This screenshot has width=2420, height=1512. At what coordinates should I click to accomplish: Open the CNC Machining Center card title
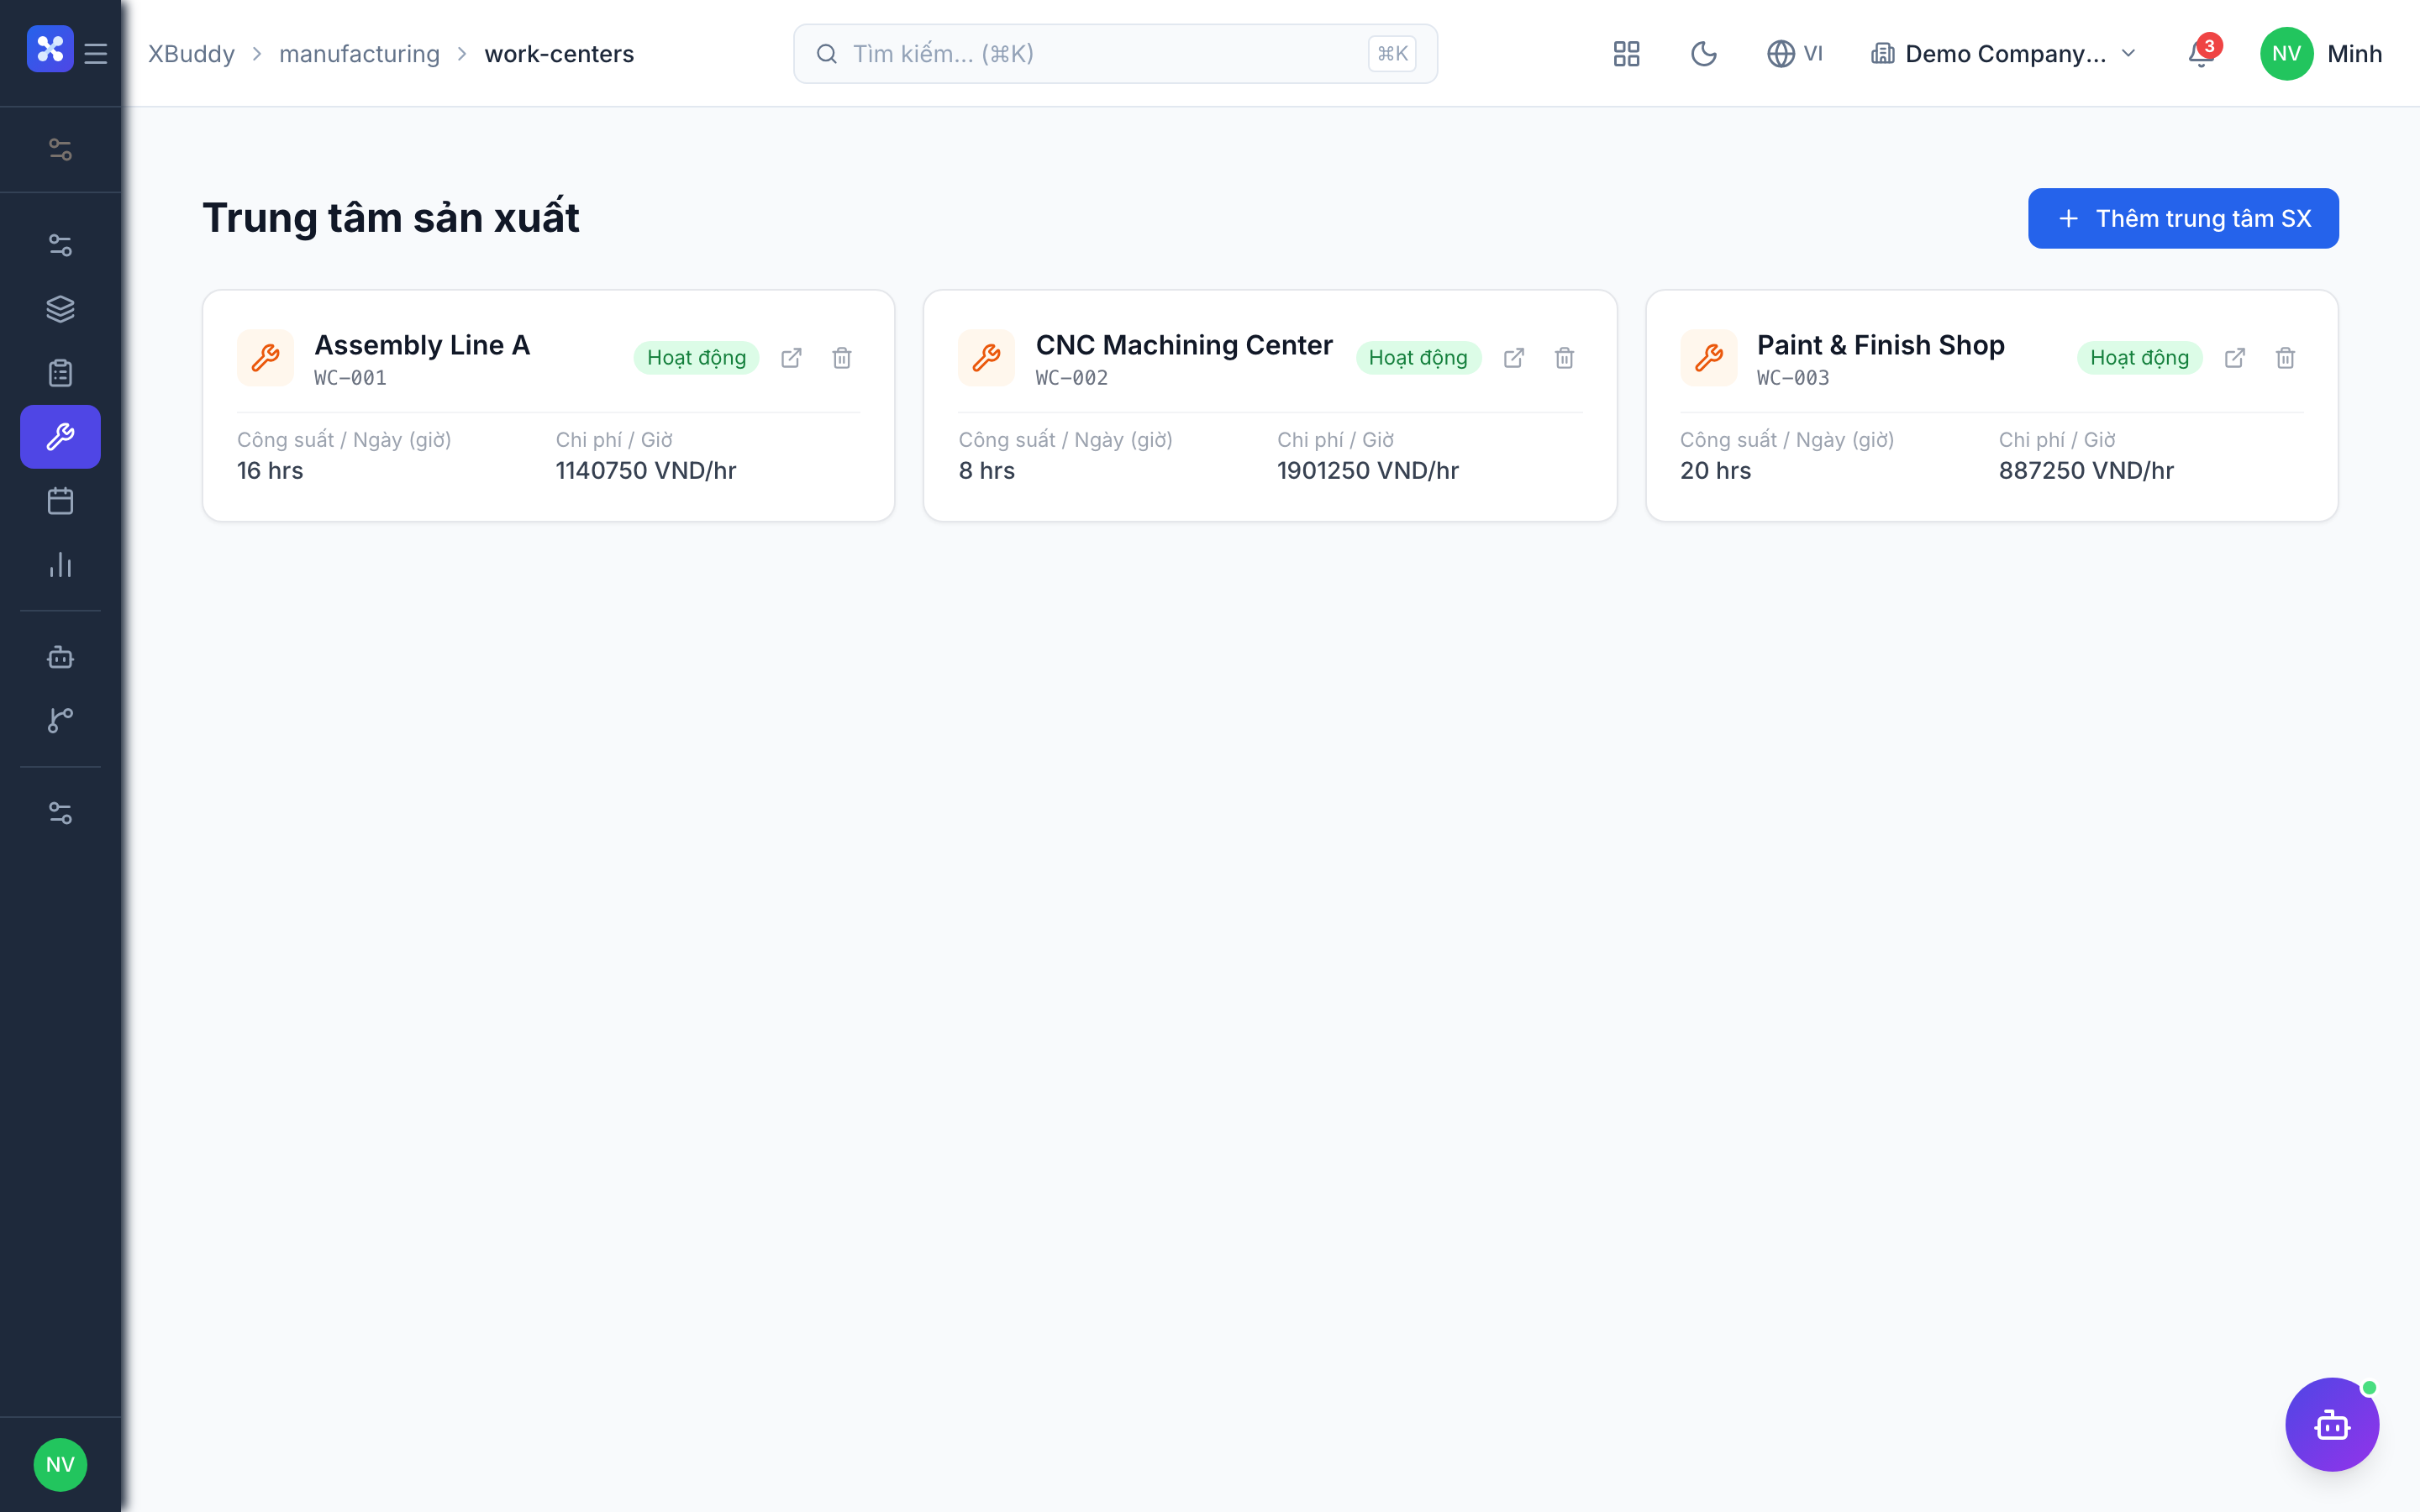click(x=1184, y=345)
